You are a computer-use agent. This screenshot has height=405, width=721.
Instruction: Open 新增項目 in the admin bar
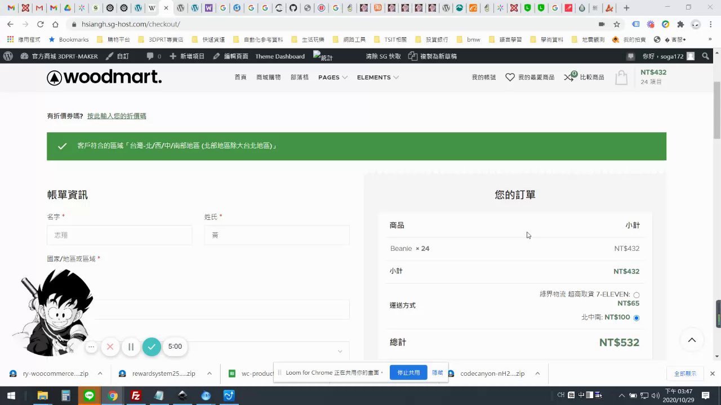[x=186, y=56]
